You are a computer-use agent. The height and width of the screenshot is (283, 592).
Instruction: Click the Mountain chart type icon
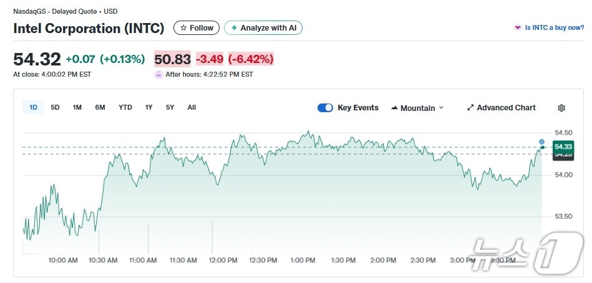[x=394, y=108]
